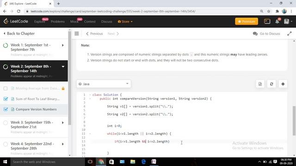Click the browser address bar

pyautogui.click(x=142, y=11)
